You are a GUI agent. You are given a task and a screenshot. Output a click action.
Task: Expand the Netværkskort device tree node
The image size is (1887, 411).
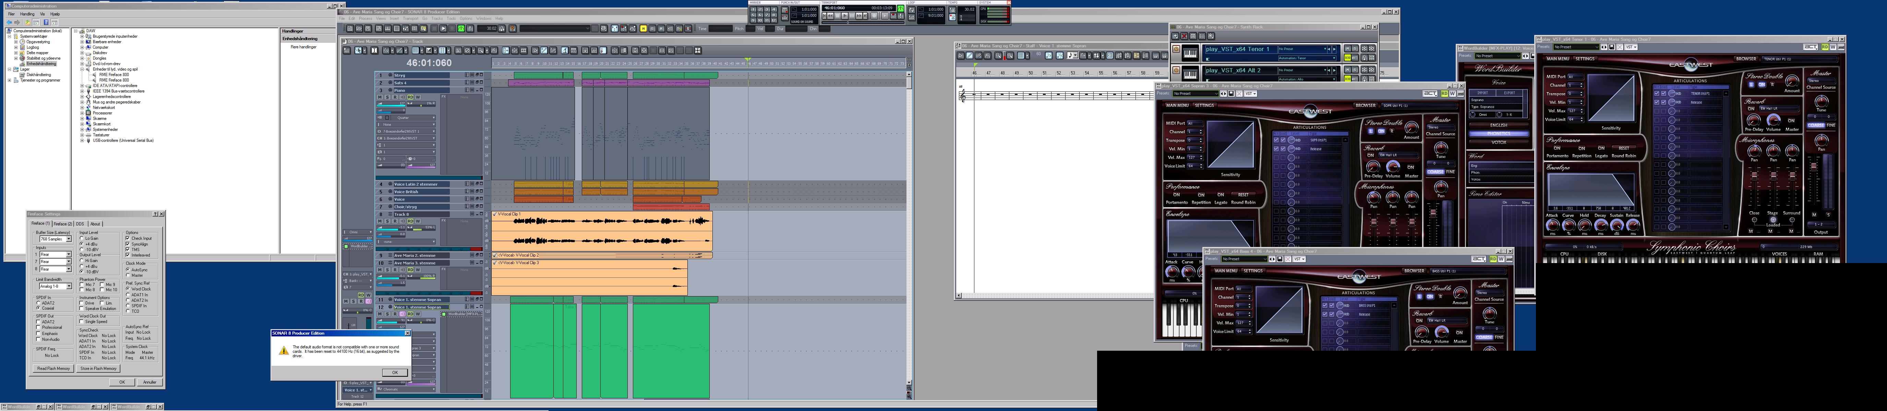click(82, 108)
